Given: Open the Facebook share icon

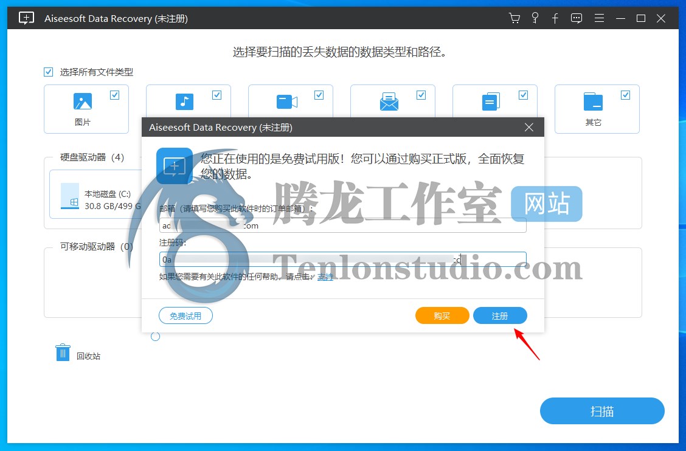Looking at the screenshot, I should [555, 18].
